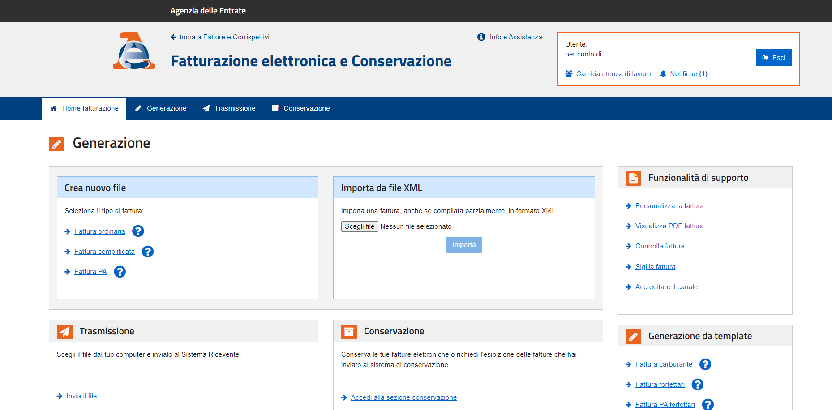Image resolution: width=832 pixels, height=410 pixels.
Task: Open help icon for Fattura ordinaria
Action: tap(138, 231)
